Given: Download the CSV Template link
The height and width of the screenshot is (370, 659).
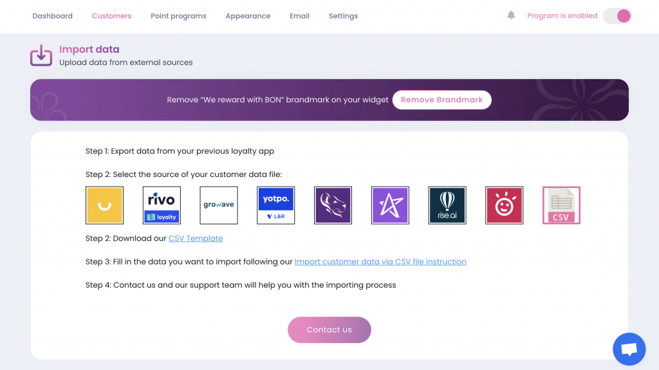Looking at the screenshot, I should click(196, 238).
